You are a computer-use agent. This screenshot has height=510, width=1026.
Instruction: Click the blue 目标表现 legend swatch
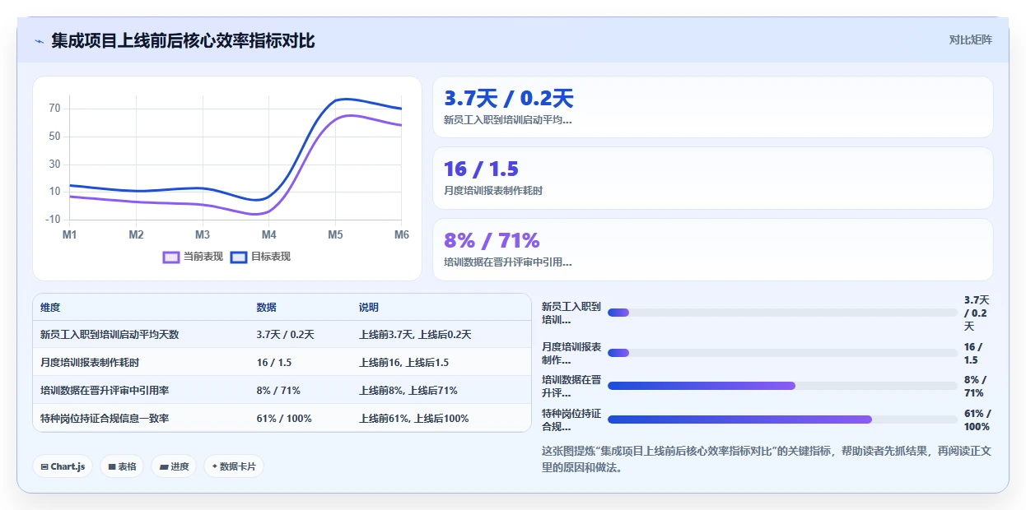pos(239,257)
